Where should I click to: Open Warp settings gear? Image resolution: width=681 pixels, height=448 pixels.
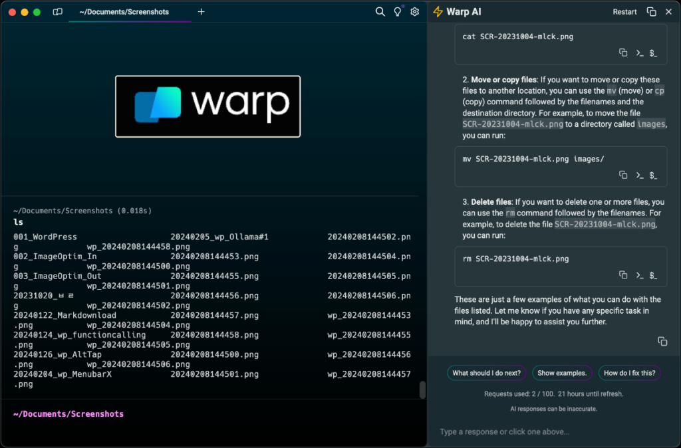(x=414, y=11)
